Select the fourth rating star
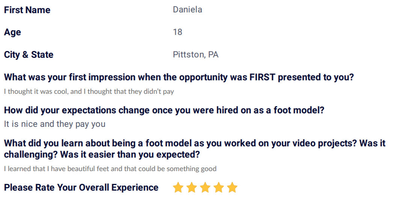Image resolution: width=400 pixels, height=197 pixels. point(219,187)
